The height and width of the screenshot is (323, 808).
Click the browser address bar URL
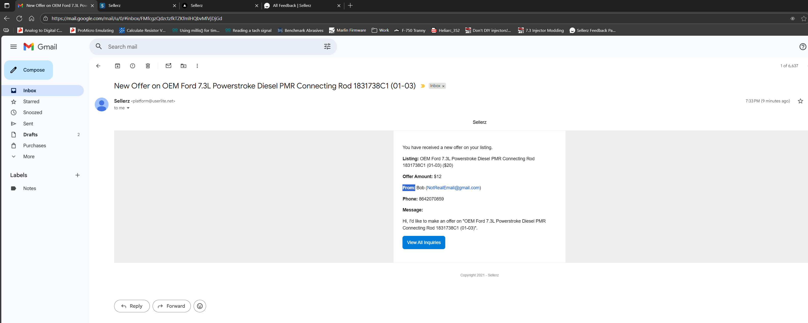point(137,19)
